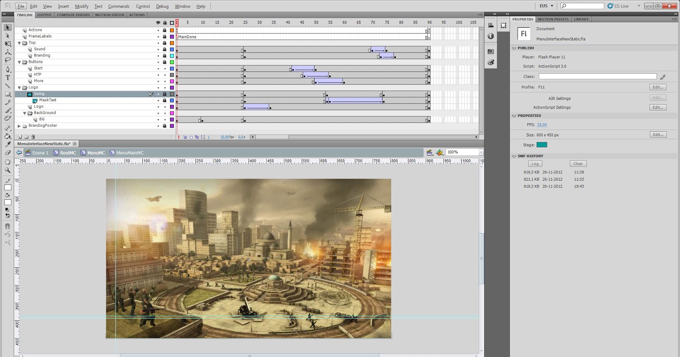Image resolution: width=680 pixels, height=357 pixels.
Task: Click the fill color swatch in tools
Action: (8, 202)
